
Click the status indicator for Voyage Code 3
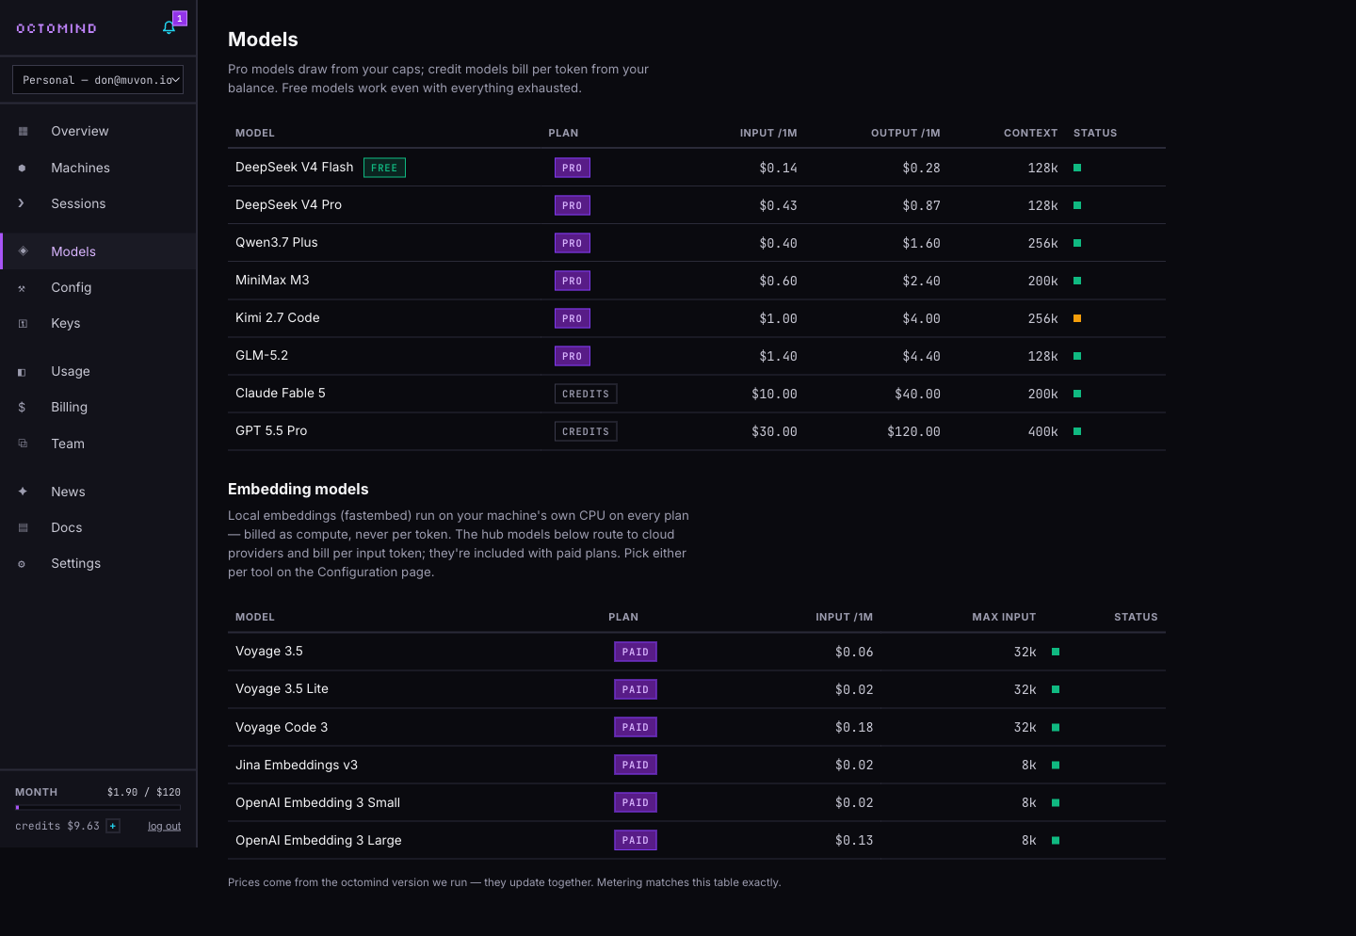(1056, 727)
